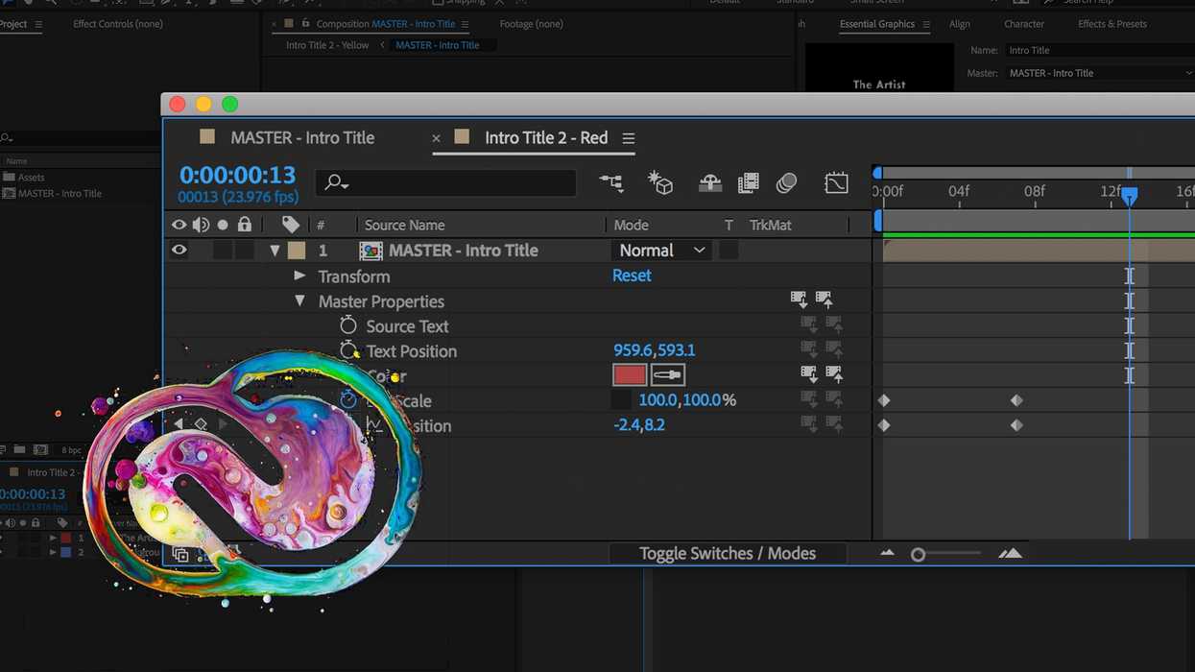Image resolution: width=1195 pixels, height=672 pixels.
Task: Expand the Transform property group
Action: pos(299,276)
